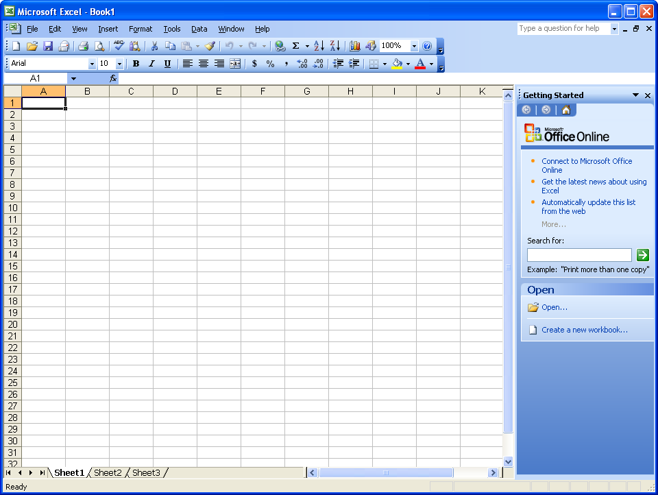The height and width of the screenshot is (495, 658).
Task: Click the Print Preview icon
Action: [99, 46]
